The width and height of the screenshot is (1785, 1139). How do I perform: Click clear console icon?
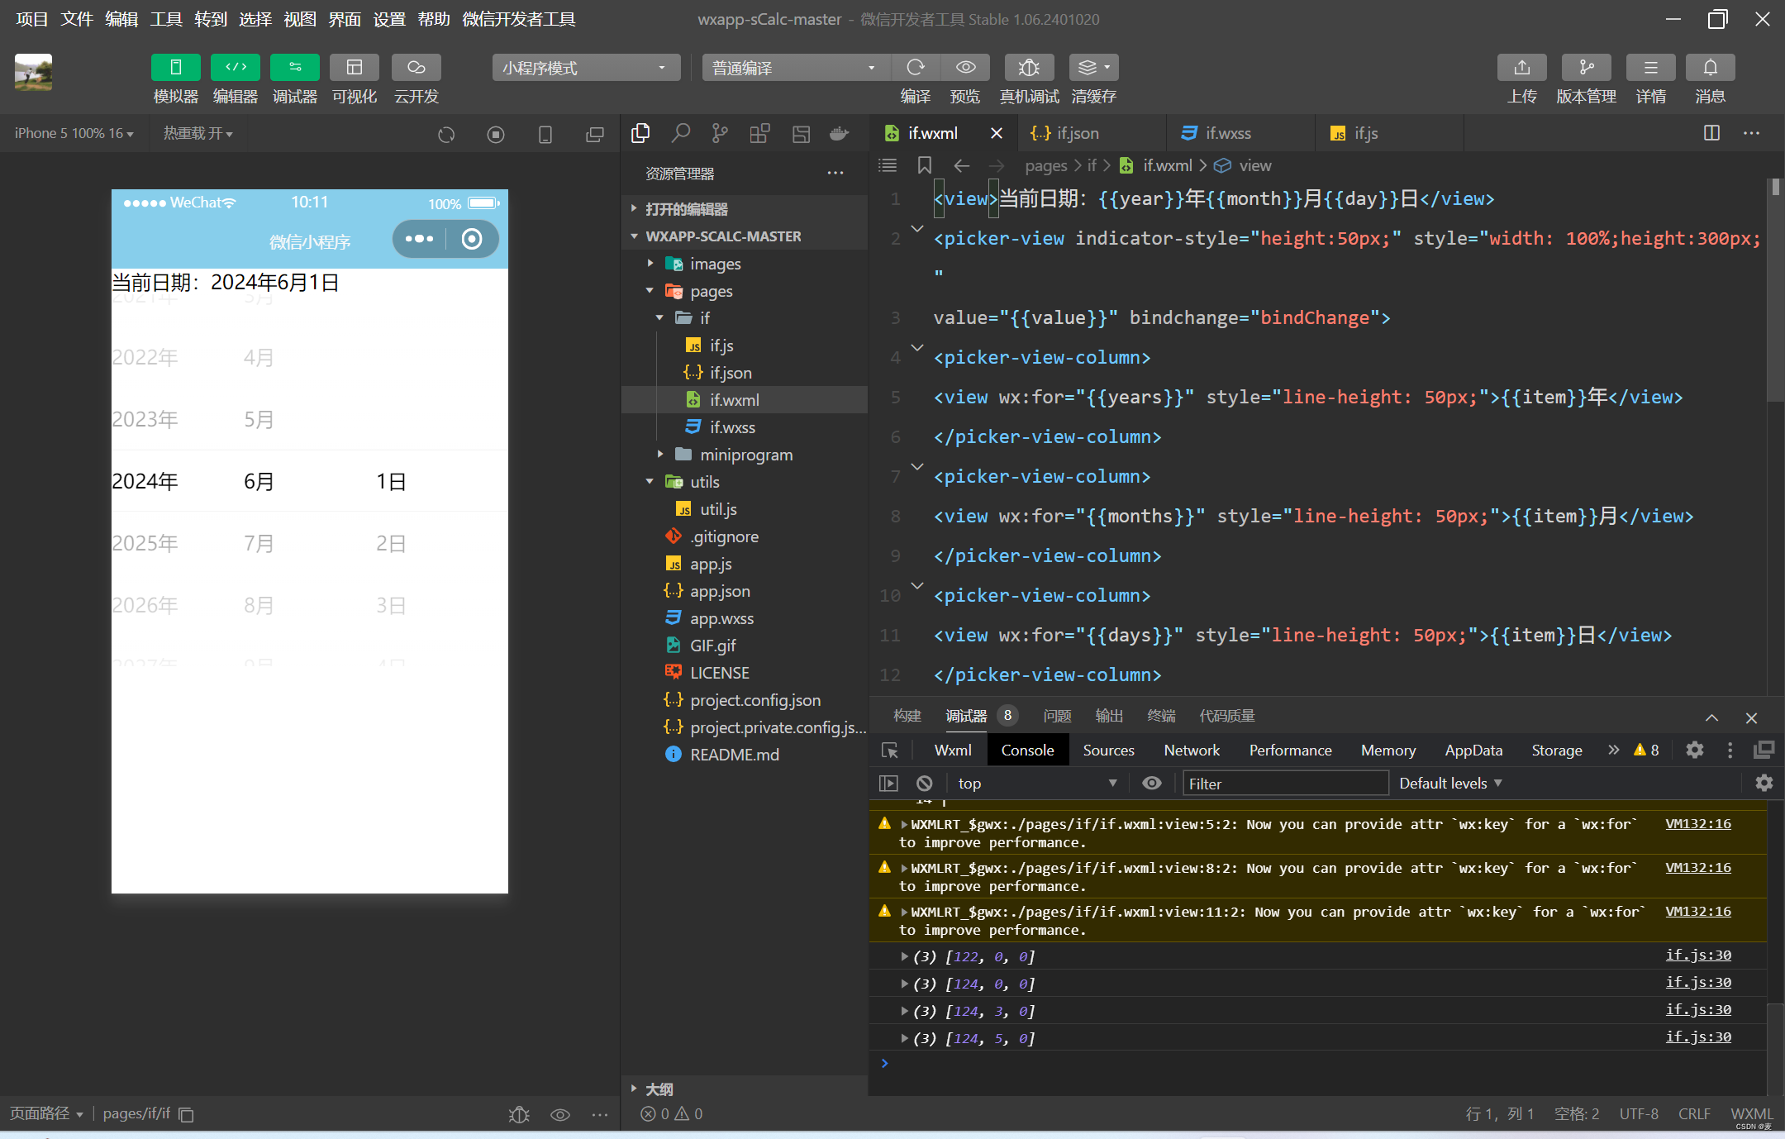[x=924, y=783]
